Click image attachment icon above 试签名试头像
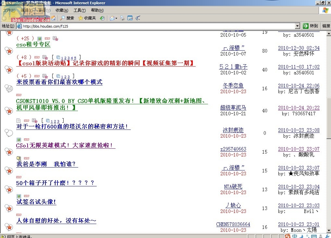Screen dimensions: 331x238 tap(19, 196)
